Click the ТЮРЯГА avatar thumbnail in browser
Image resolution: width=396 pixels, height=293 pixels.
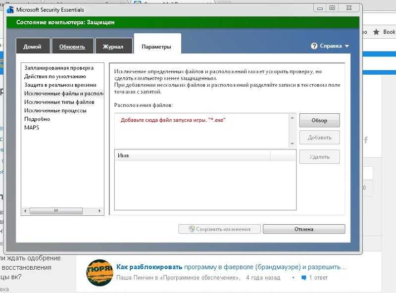(100, 273)
